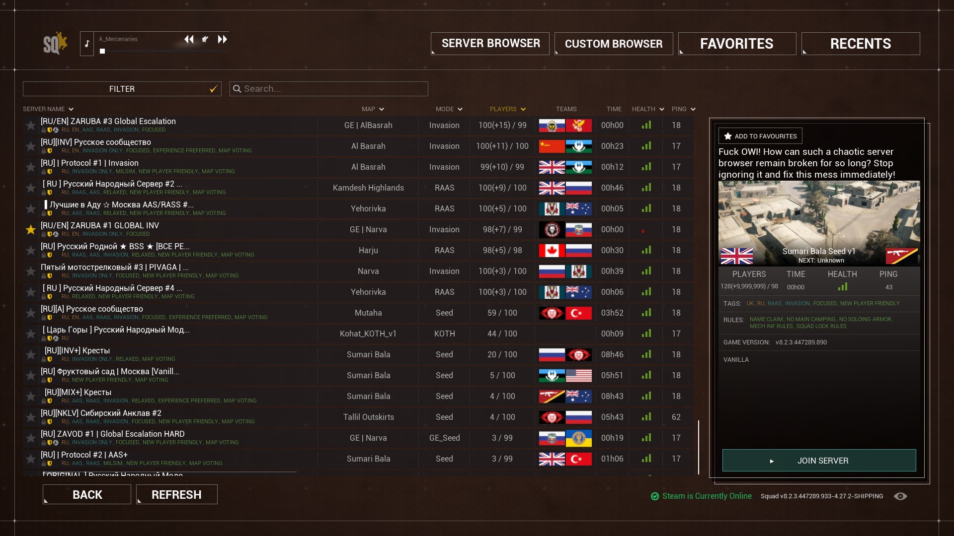Select the Царь Горы KOTH server row
The width and height of the screenshot is (954, 536).
pos(358,334)
